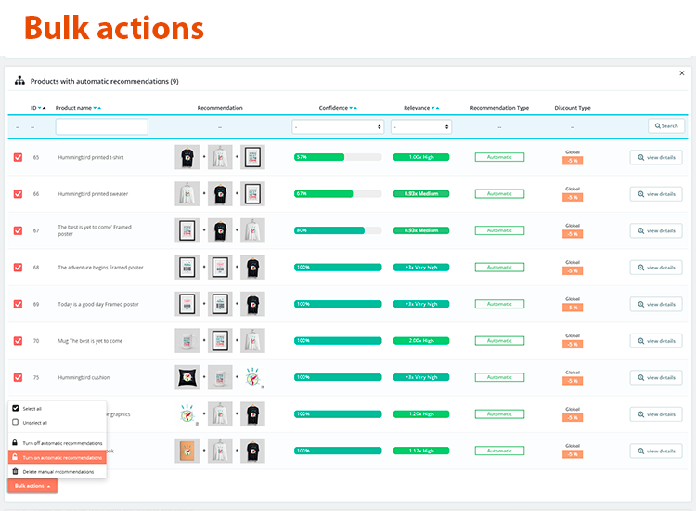Click the Product name filter input
Viewport: 696px width, 511px height.
[102, 126]
